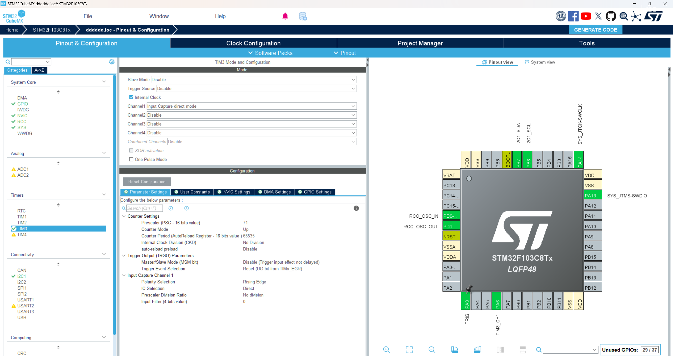
Task: Collapse the Counter Settings section
Action: tap(124, 216)
